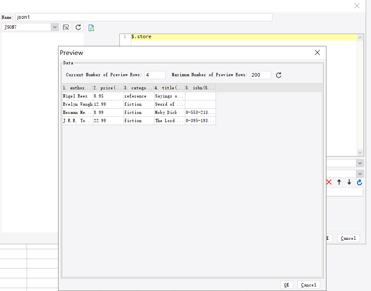Screen dimensions: 371x291
Task: Select the document preview icon with magnifier
Action: (x=91, y=27)
